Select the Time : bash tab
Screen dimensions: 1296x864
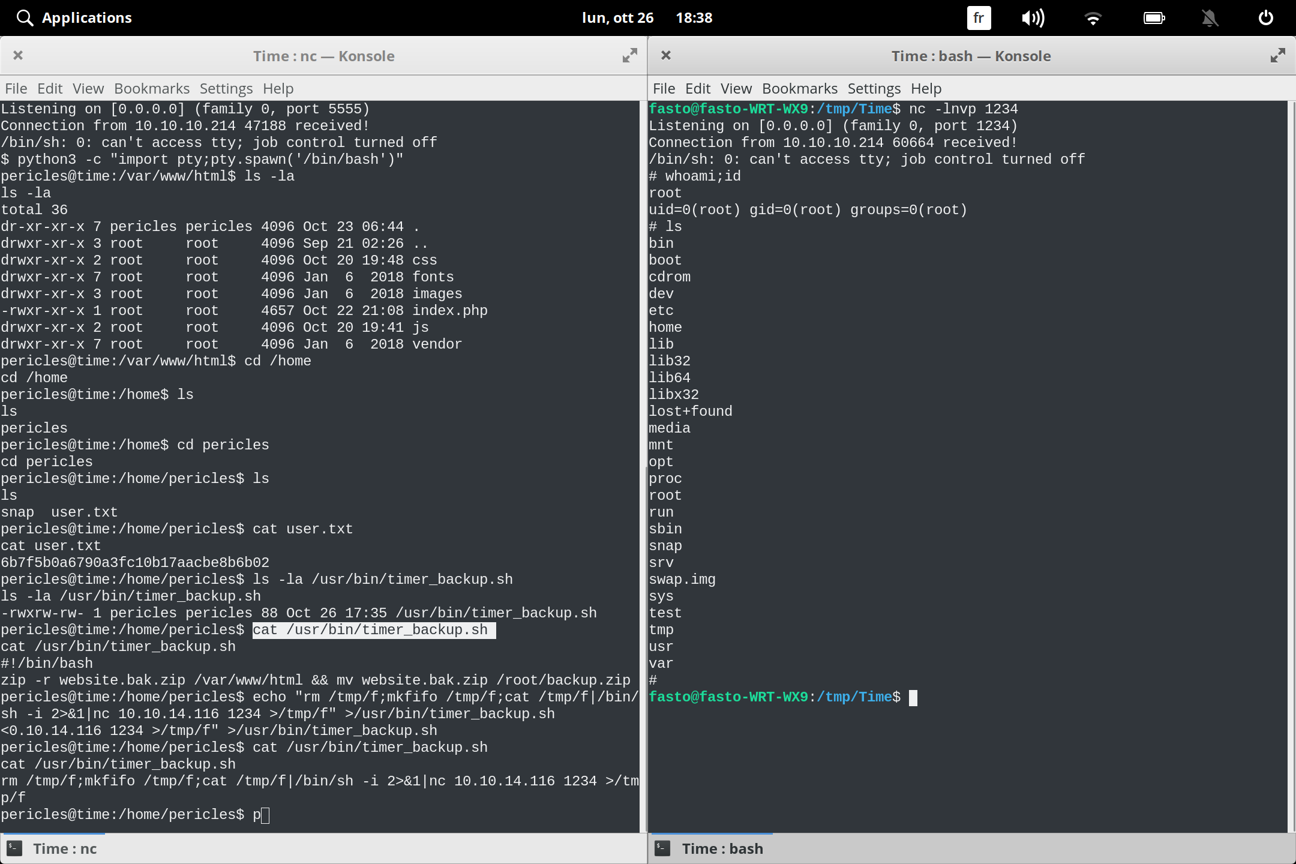(x=722, y=848)
